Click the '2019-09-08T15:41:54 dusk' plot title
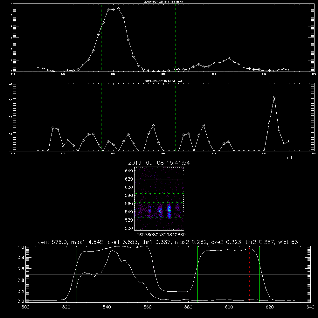The image size is (318, 318). click(163, 81)
